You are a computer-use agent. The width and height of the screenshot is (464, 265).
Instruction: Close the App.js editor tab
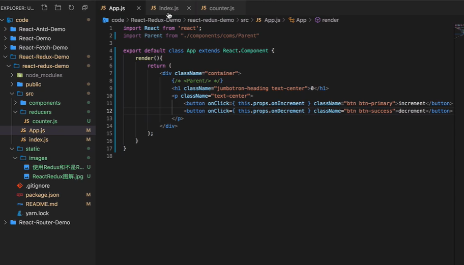[138, 8]
